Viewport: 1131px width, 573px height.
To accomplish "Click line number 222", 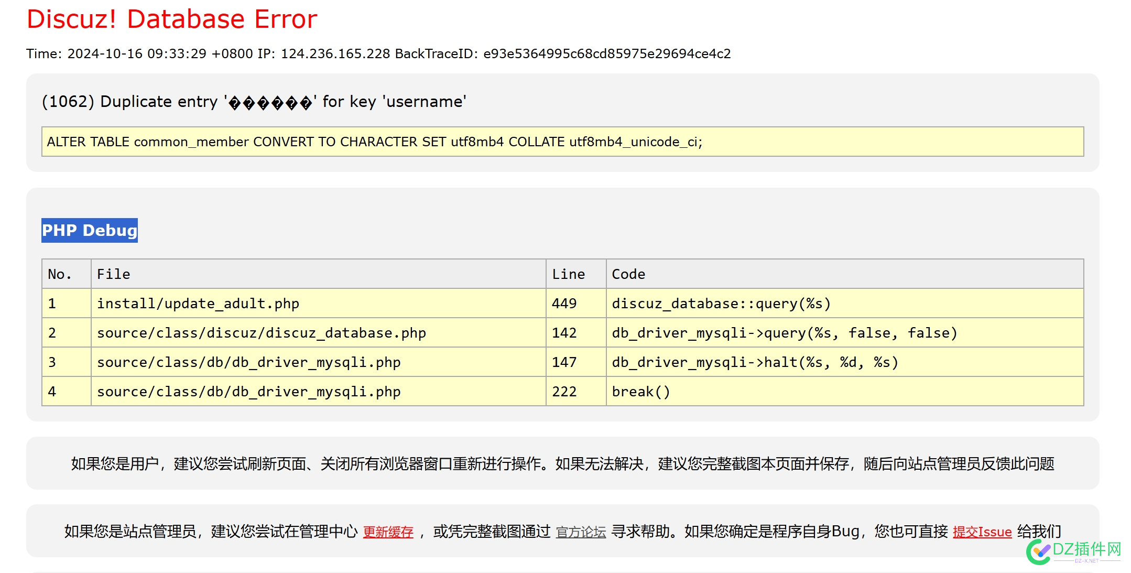I will (x=576, y=391).
